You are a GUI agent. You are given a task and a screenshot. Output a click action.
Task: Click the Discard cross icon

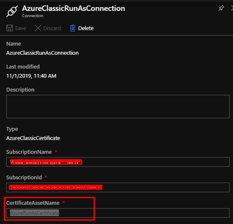(38, 28)
